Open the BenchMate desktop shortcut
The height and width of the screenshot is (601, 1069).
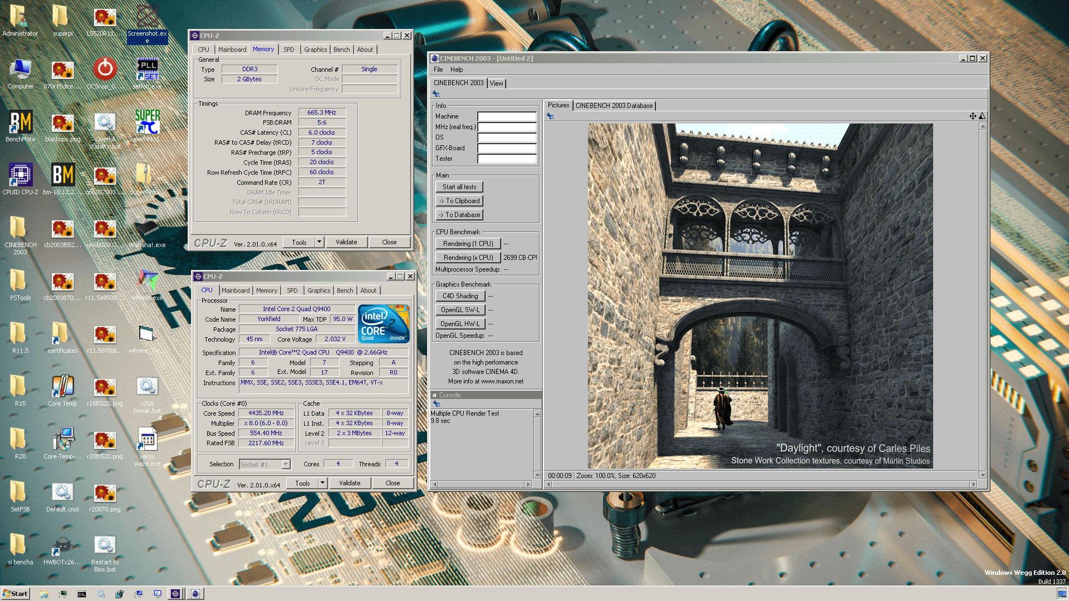click(x=21, y=126)
